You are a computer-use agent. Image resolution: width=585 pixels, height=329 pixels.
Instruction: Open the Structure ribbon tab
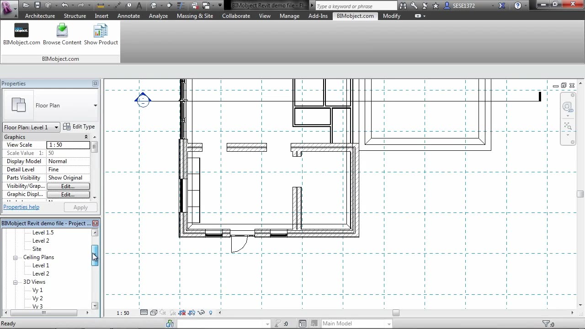pos(75,16)
